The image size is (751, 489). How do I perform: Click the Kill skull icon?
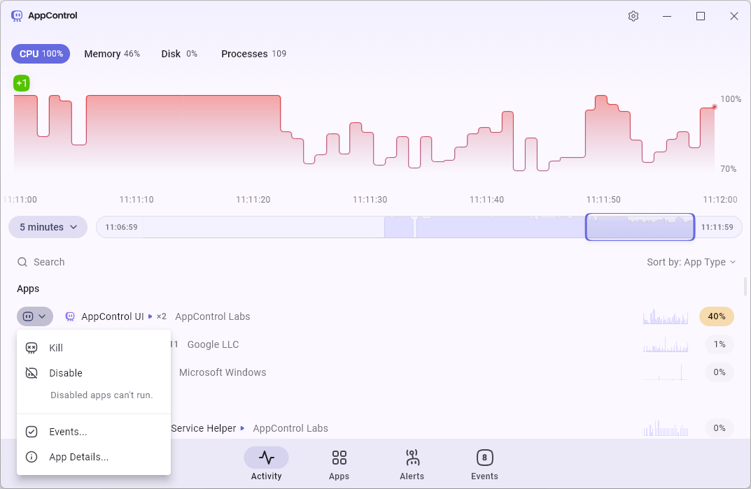coord(31,348)
